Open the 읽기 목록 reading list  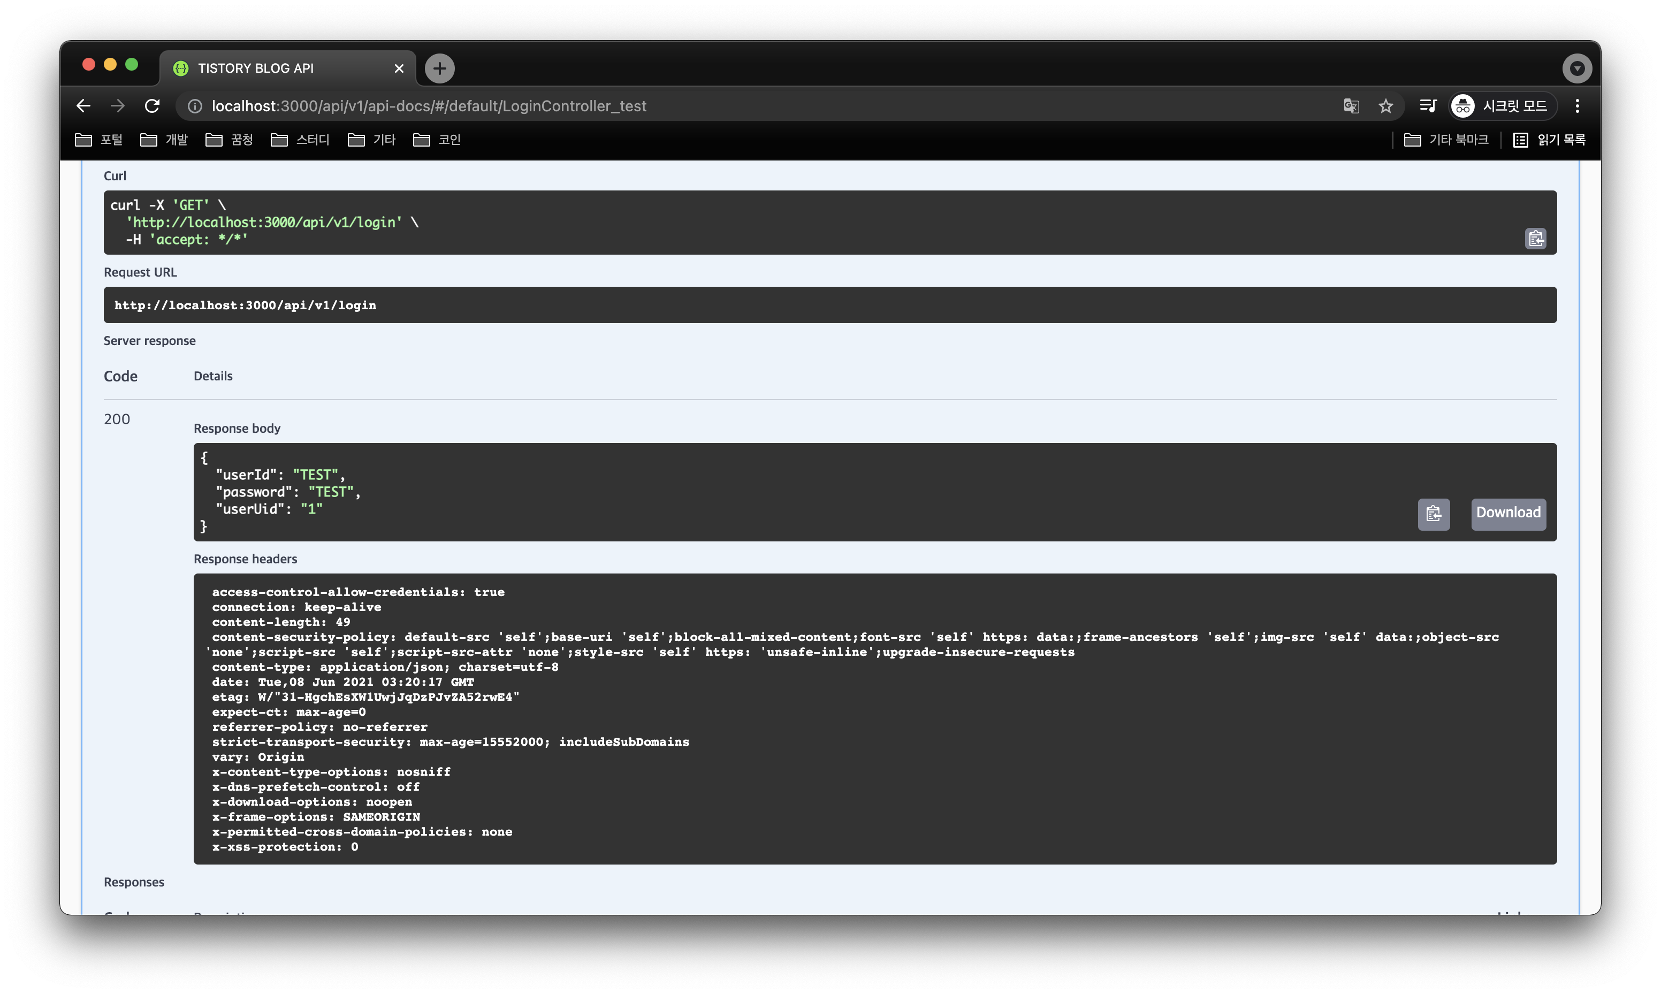(1549, 139)
